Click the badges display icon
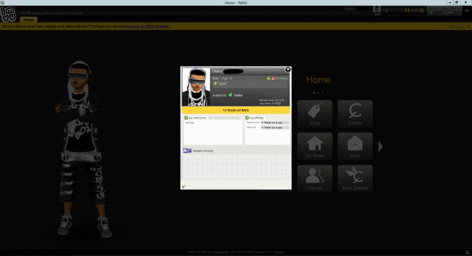Screen dimensions: 472x256 tap(187, 151)
